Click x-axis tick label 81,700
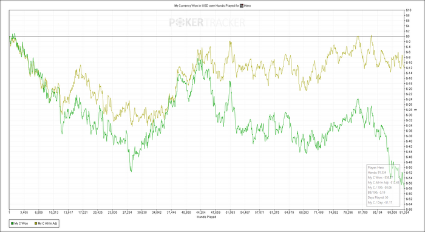The height and width of the screenshot is (232, 425). click(x=363, y=213)
